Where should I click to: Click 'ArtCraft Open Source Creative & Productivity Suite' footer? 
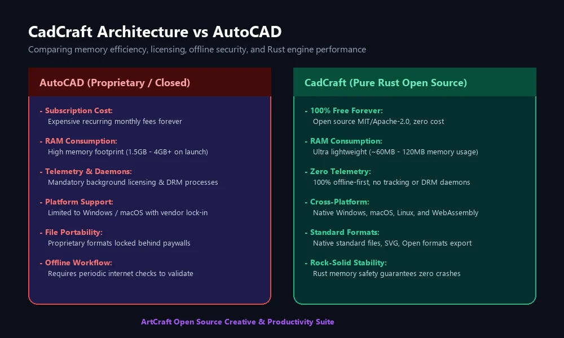pyautogui.click(x=237, y=322)
